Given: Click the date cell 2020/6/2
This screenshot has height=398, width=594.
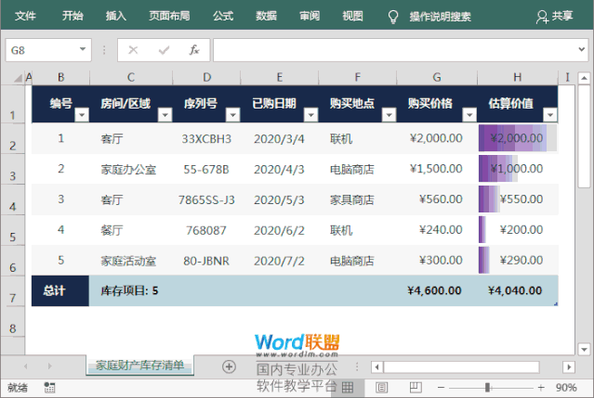Looking at the screenshot, I should coord(279,230).
